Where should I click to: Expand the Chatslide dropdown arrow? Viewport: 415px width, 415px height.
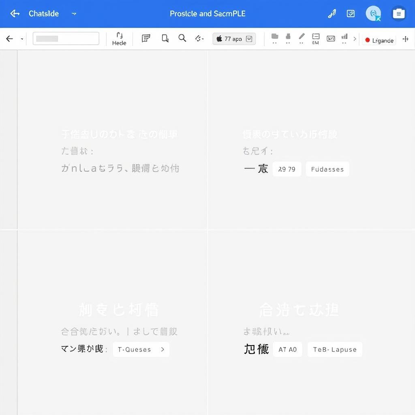(74, 14)
